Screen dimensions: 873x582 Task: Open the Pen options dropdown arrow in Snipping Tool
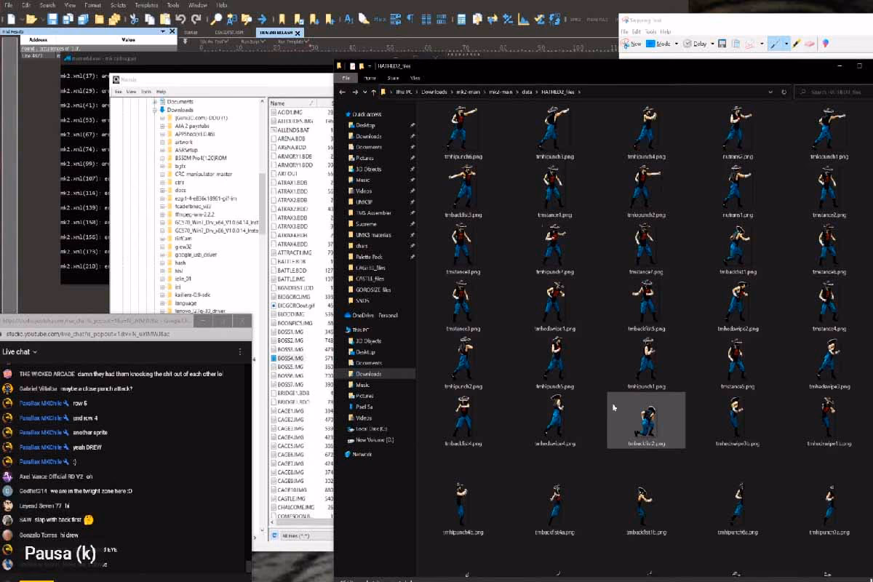click(786, 44)
